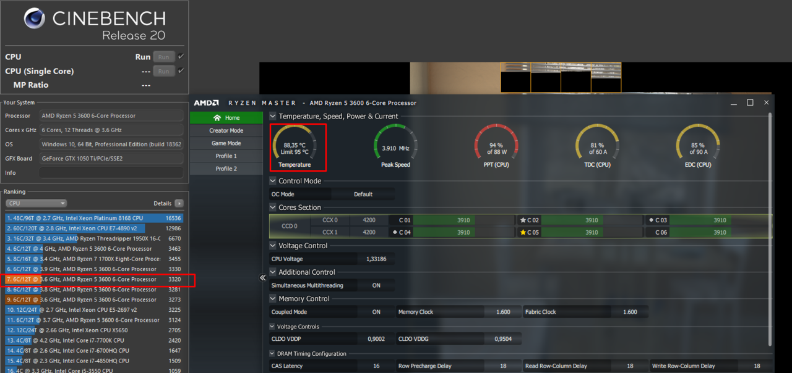This screenshot has width=792, height=373.
Task: Collapse Temperature, Speed, Power & Current section
Action: (273, 116)
